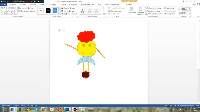The image size is (200, 112).
Task: Open the ФАЙЛ (File) tab
Action: pos(3,5)
